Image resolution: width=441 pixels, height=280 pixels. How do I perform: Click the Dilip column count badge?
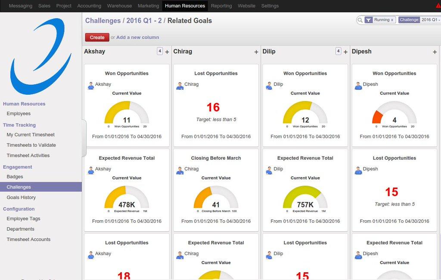tap(339, 51)
